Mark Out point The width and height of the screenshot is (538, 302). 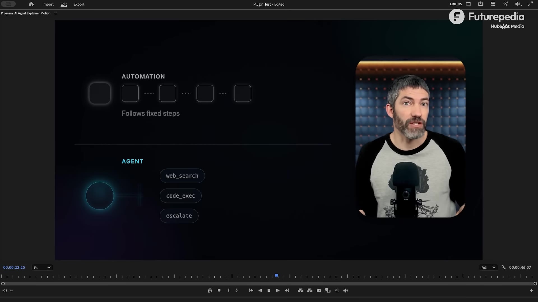[237, 291]
